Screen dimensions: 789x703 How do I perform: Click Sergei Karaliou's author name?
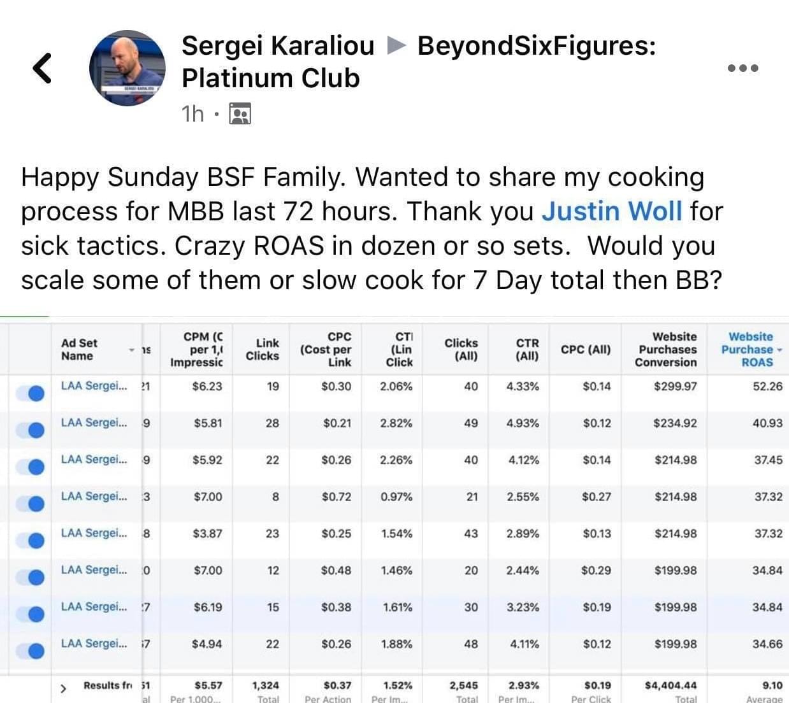coord(278,46)
